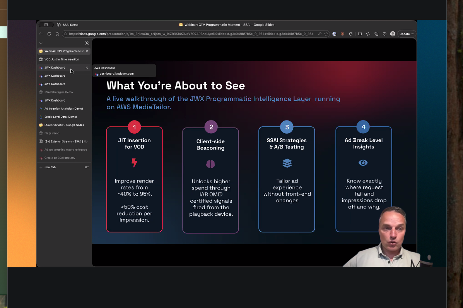Click the eye icon on Ad Break card

[x=363, y=163]
